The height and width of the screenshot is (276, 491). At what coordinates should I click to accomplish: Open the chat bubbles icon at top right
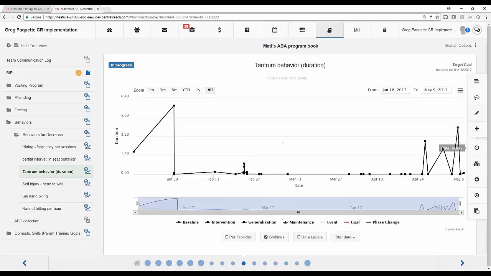click(x=477, y=30)
